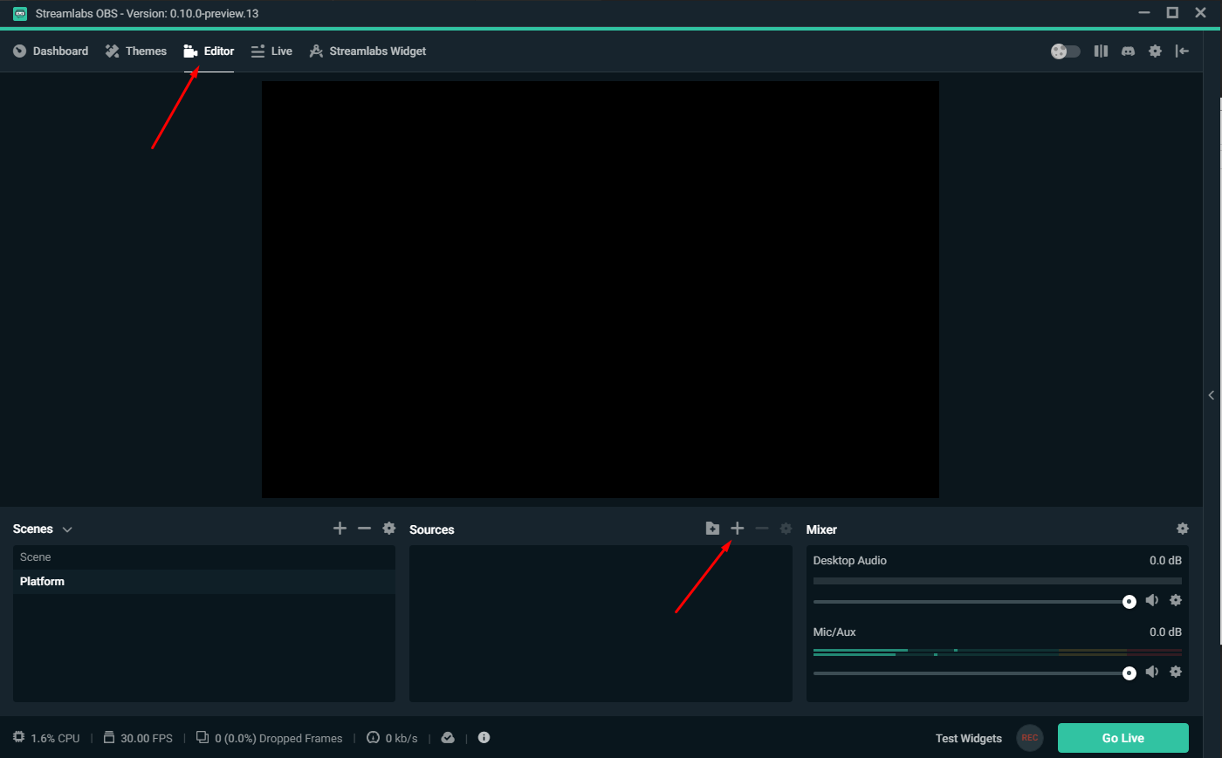The height and width of the screenshot is (758, 1222).
Task: Adjust the Mic/Aux volume slider
Action: coord(974,673)
